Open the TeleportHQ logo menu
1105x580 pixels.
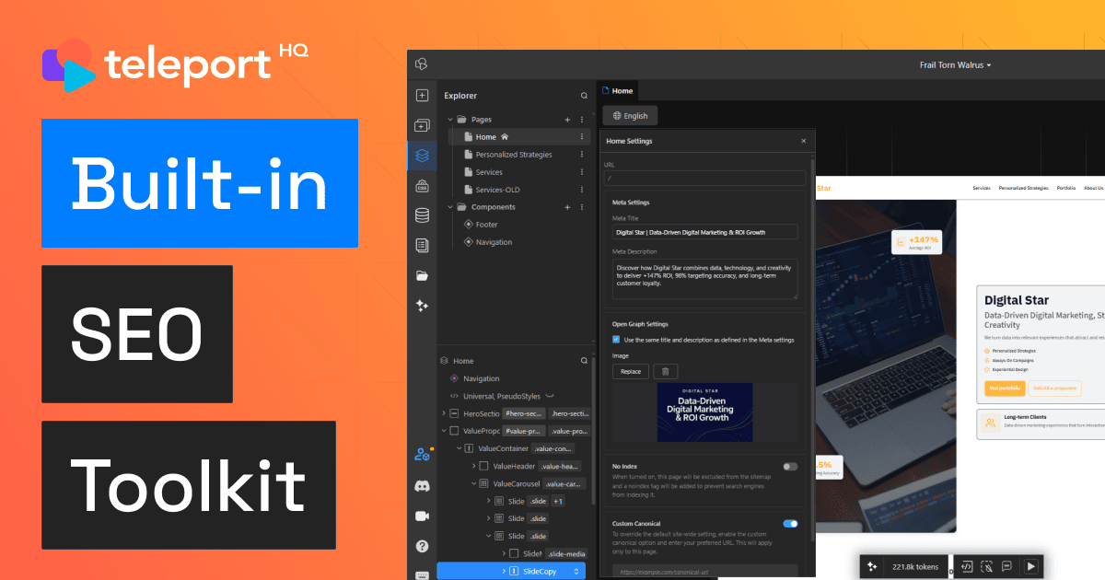pos(421,64)
